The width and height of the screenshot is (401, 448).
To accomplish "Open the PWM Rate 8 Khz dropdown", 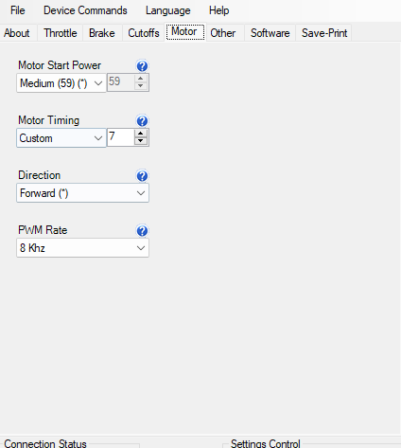I will pyautogui.click(x=82, y=248).
